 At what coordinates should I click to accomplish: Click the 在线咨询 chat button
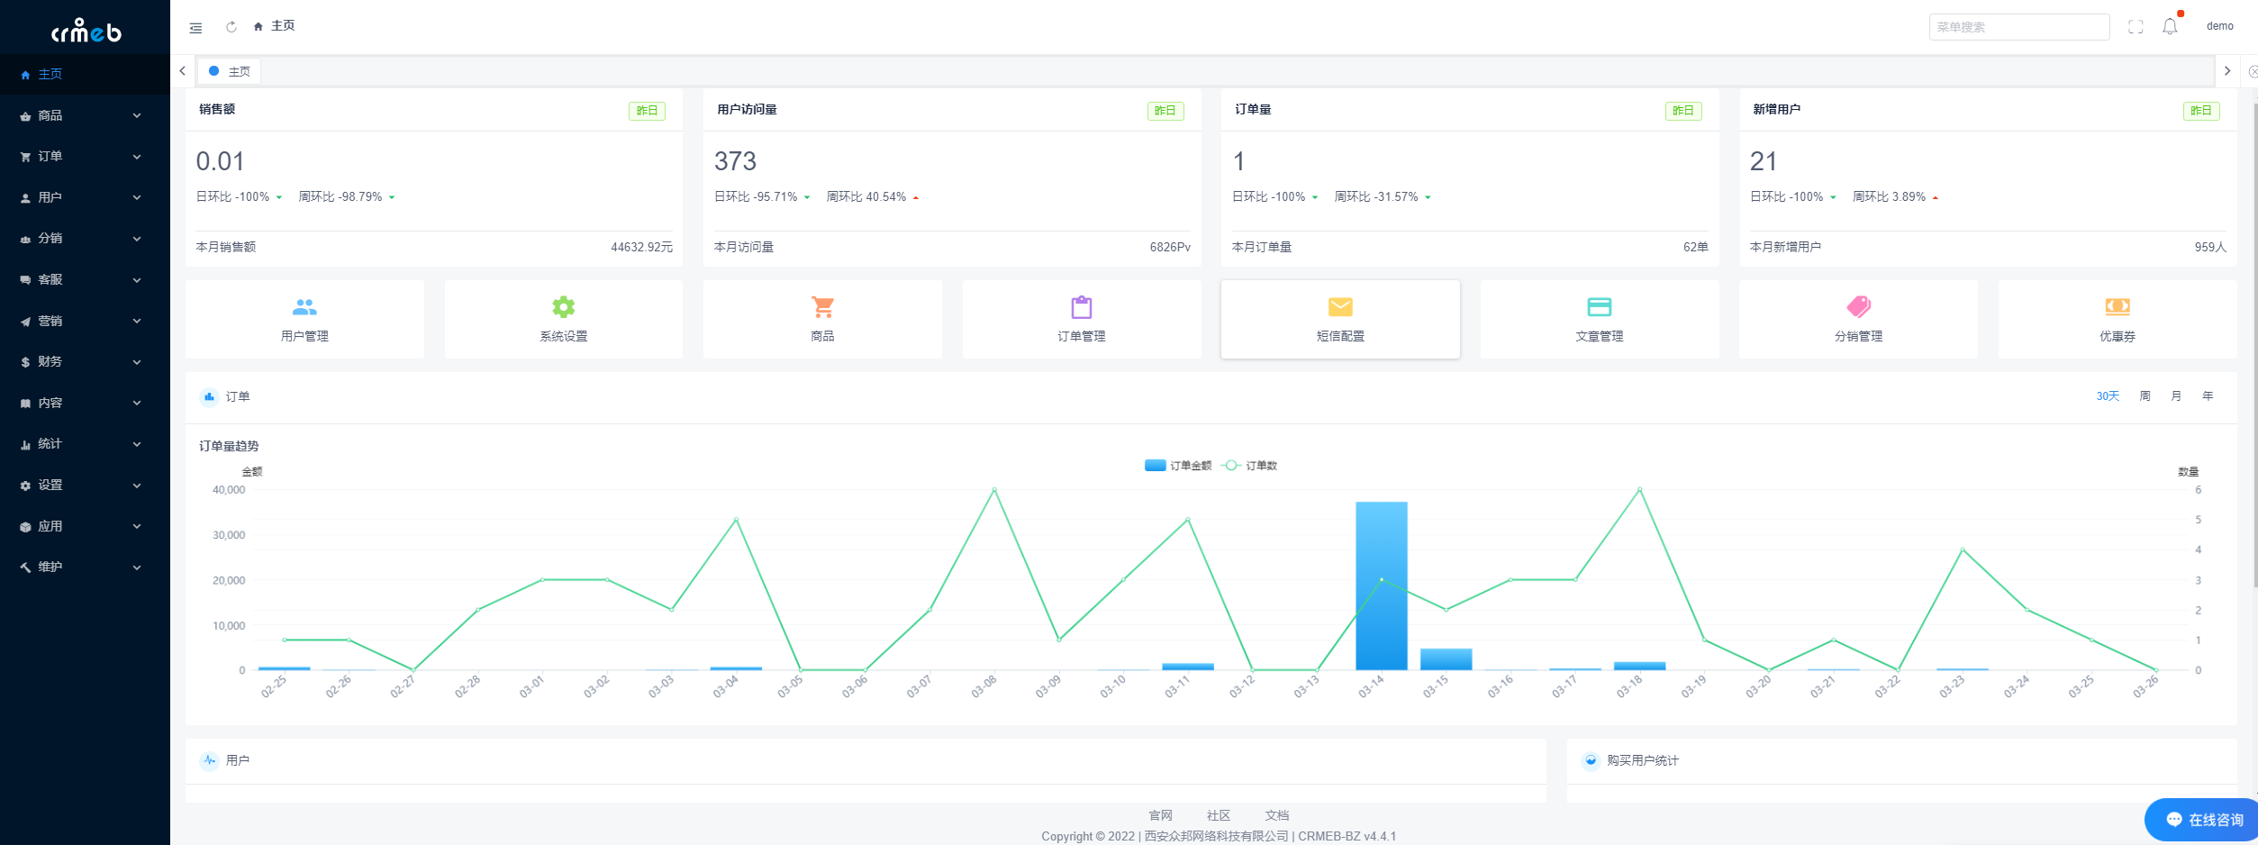pos(2203,820)
